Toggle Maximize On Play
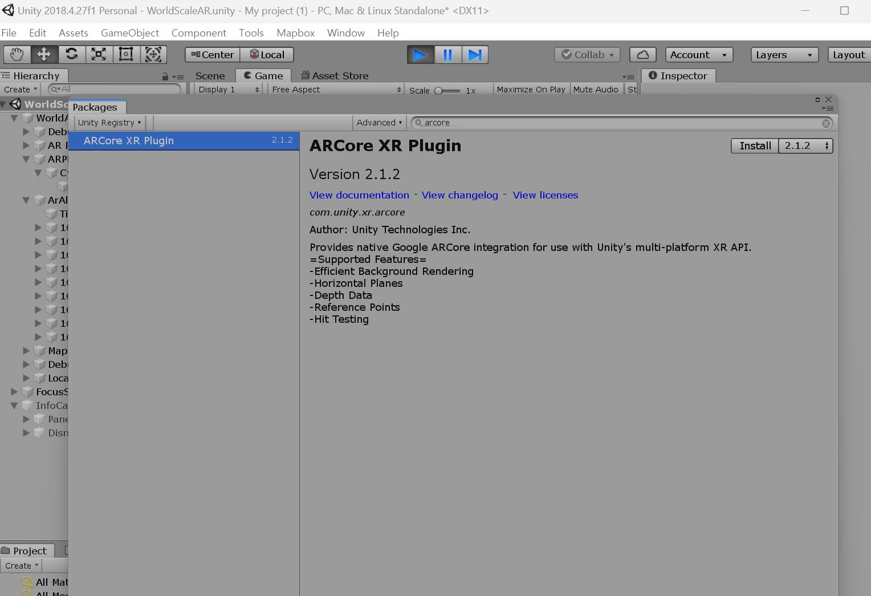This screenshot has height=596, width=871. tap(531, 90)
